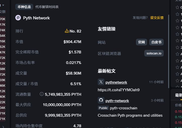Click the market cap value $904.47M
Image resolution: width=182 pixels, height=128 pixels.
72,42
